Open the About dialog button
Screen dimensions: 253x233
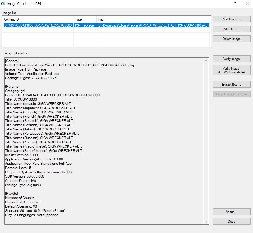point(232,212)
